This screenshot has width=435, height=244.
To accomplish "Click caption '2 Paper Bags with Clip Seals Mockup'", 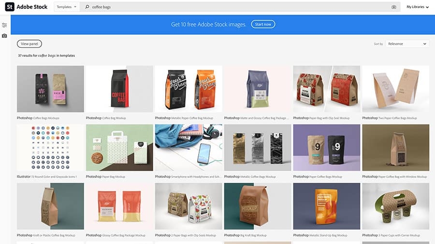I will coord(193,235).
